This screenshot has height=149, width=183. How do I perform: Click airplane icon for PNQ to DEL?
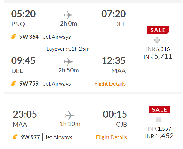pos(68,15)
